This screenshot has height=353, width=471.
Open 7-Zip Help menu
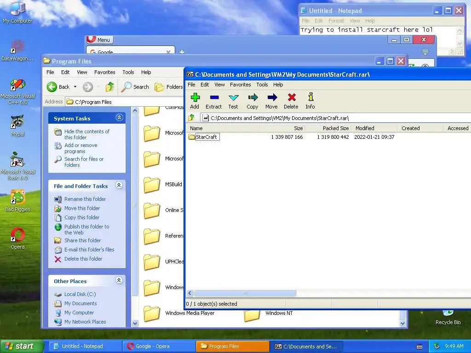[278, 85]
